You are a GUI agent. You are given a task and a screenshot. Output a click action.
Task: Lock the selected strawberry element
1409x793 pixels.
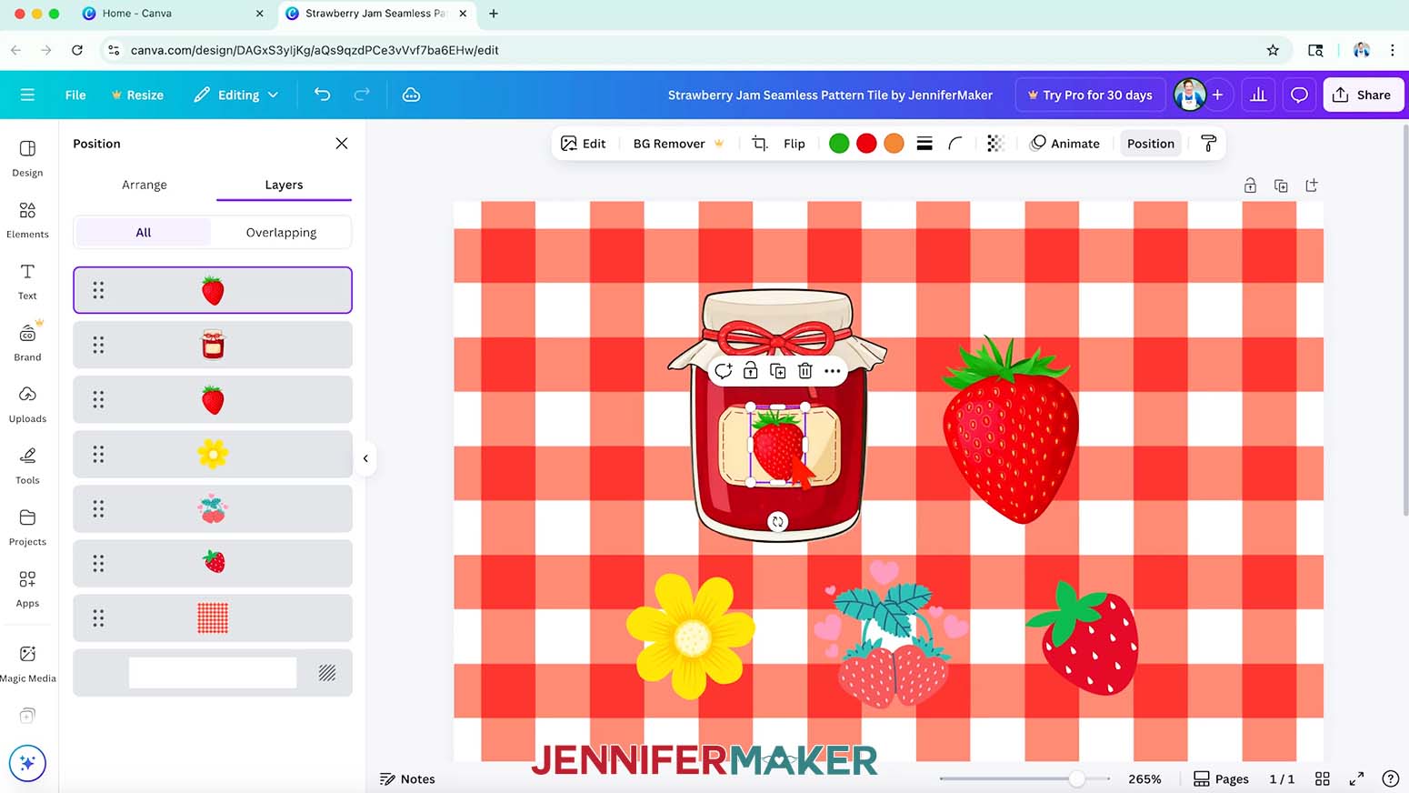[x=751, y=371]
